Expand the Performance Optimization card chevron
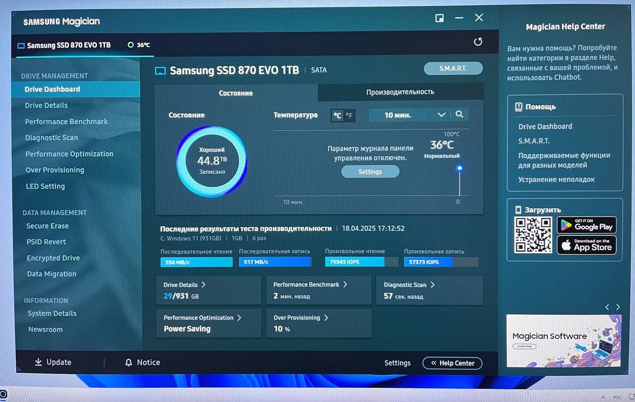 (x=239, y=317)
